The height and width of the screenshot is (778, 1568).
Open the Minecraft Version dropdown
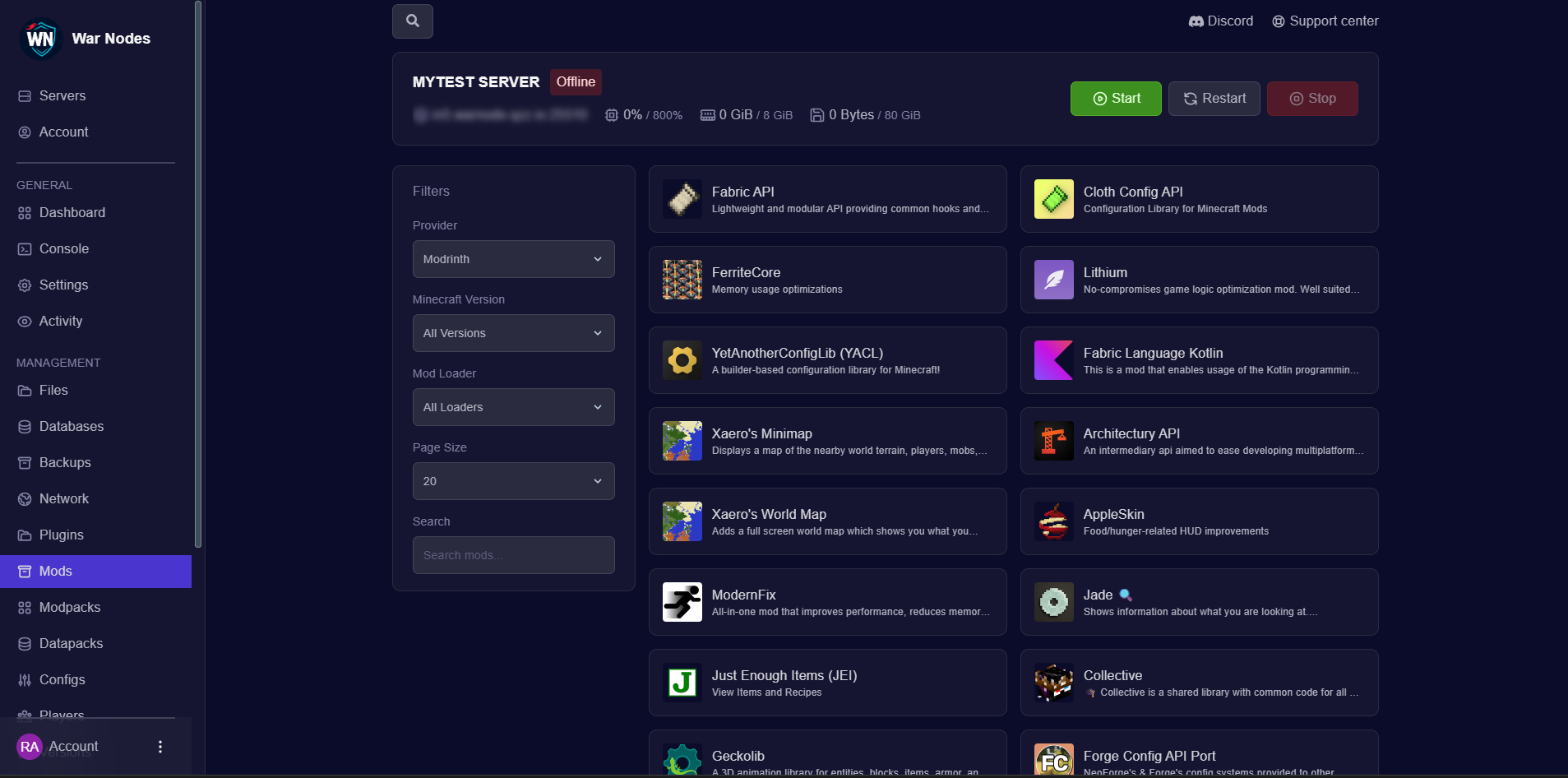[x=513, y=333]
